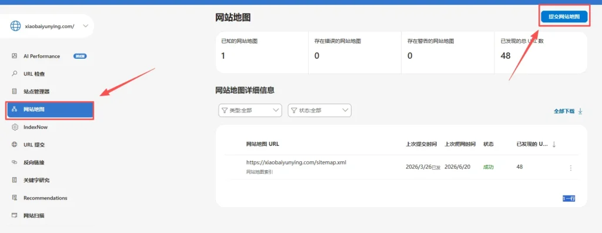This screenshot has height=233, width=602.
Task: Click the 存在错误的网站地图 card
Action: pyautogui.click(x=355, y=52)
